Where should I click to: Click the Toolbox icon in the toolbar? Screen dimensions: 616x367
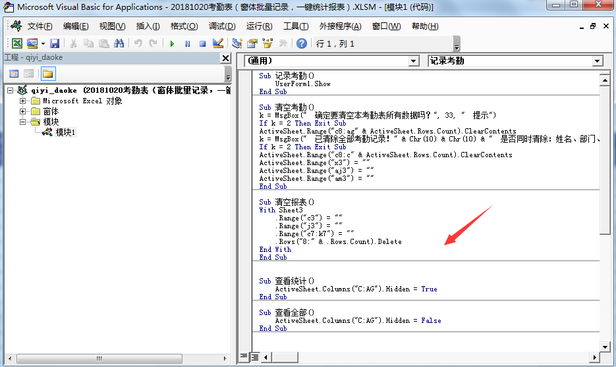tap(283, 43)
